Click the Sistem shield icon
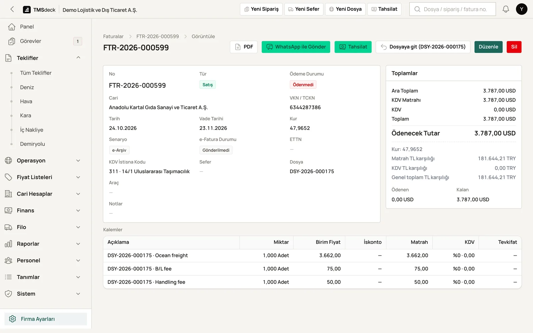The height and width of the screenshot is (333, 533). click(x=9, y=294)
